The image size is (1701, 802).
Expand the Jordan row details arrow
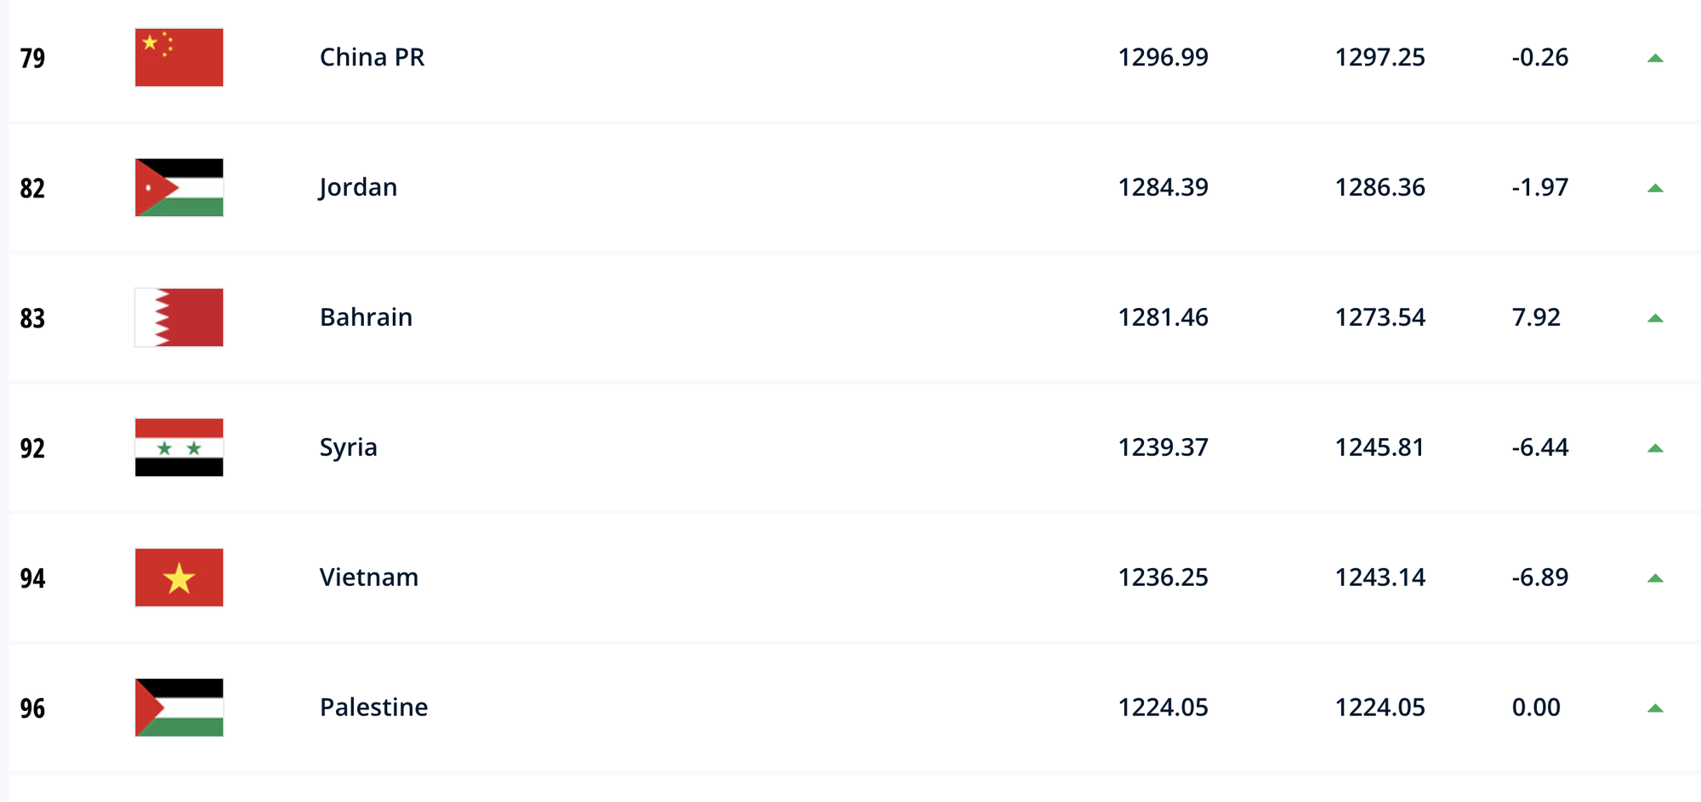tap(1655, 188)
